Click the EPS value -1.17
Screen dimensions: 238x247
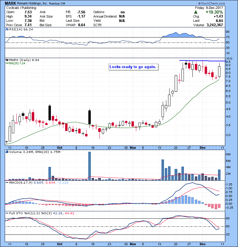tap(81, 16)
